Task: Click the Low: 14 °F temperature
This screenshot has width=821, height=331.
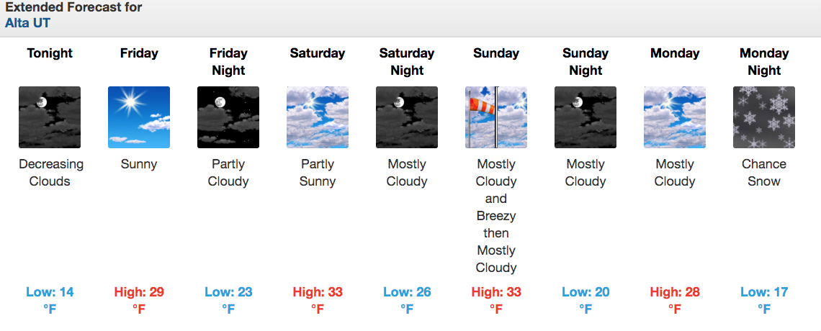Action: [50, 301]
